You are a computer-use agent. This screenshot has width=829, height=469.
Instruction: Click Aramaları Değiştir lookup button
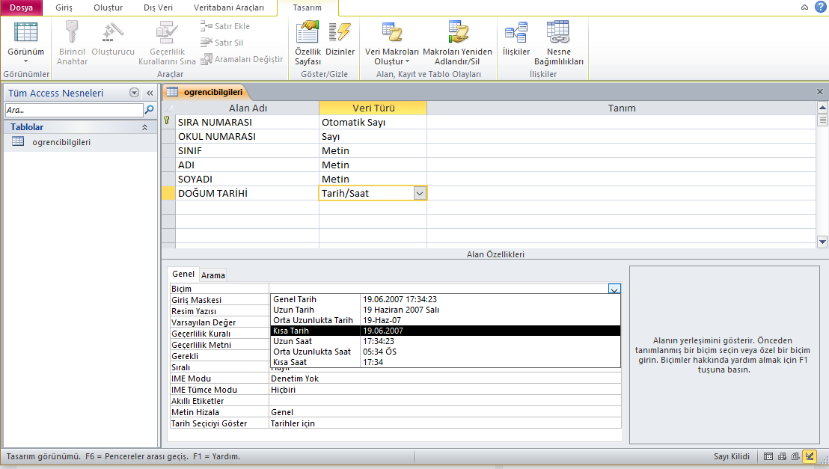[x=242, y=59]
